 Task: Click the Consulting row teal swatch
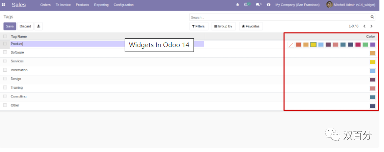click(372, 97)
